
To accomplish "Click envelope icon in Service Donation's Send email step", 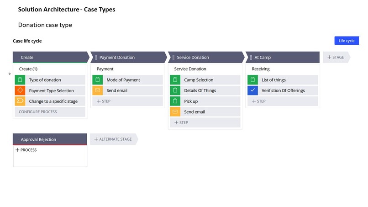I will (x=175, y=112).
